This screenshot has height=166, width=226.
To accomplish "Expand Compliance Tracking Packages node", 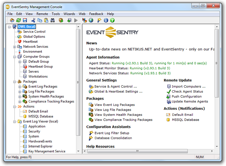I will click(x=20, y=102).
